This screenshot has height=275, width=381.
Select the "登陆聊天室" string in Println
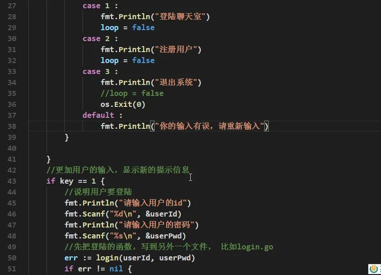tap(180, 16)
